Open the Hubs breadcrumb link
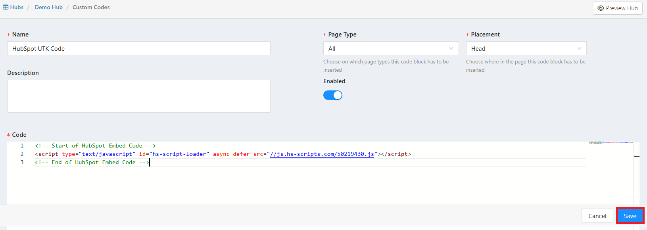Viewport: 647px width, 230px height. pyautogui.click(x=17, y=7)
